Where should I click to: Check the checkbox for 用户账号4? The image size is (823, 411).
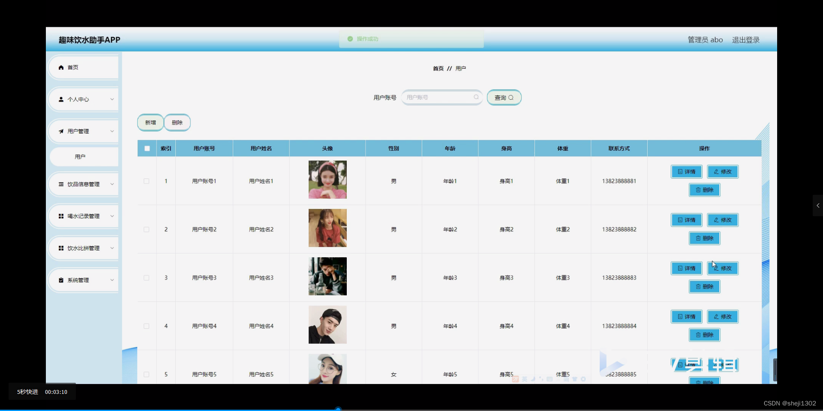coord(146,326)
